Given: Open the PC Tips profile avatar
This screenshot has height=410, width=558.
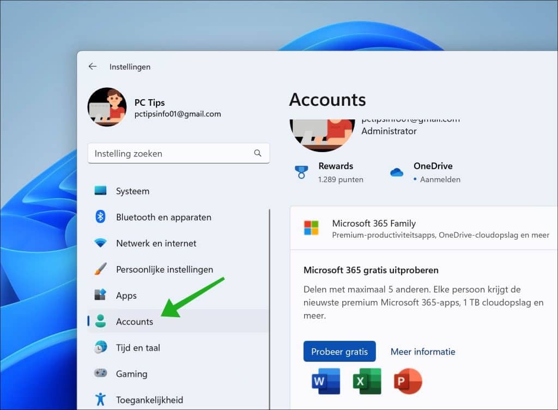Looking at the screenshot, I should tap(107, 107).
